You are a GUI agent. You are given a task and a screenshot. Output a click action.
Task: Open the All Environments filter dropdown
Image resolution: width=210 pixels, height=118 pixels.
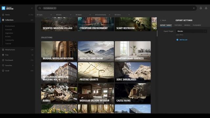103,15
